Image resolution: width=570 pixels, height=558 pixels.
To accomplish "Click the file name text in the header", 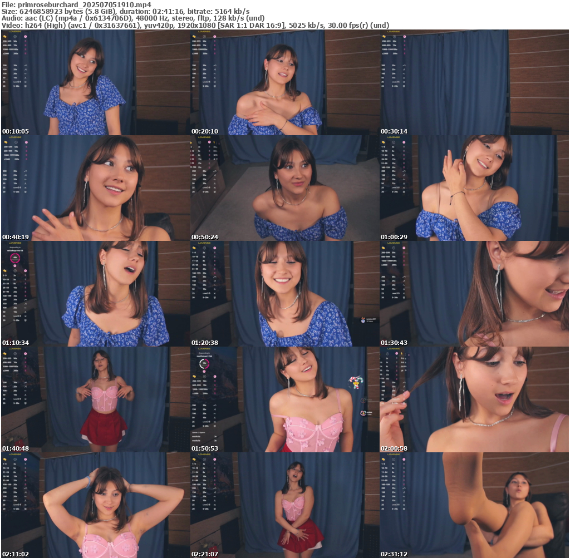I will click(x=77, y=4).
